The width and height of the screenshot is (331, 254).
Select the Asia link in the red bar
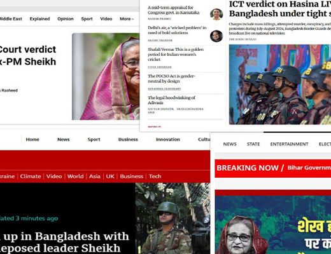[95, 177]
